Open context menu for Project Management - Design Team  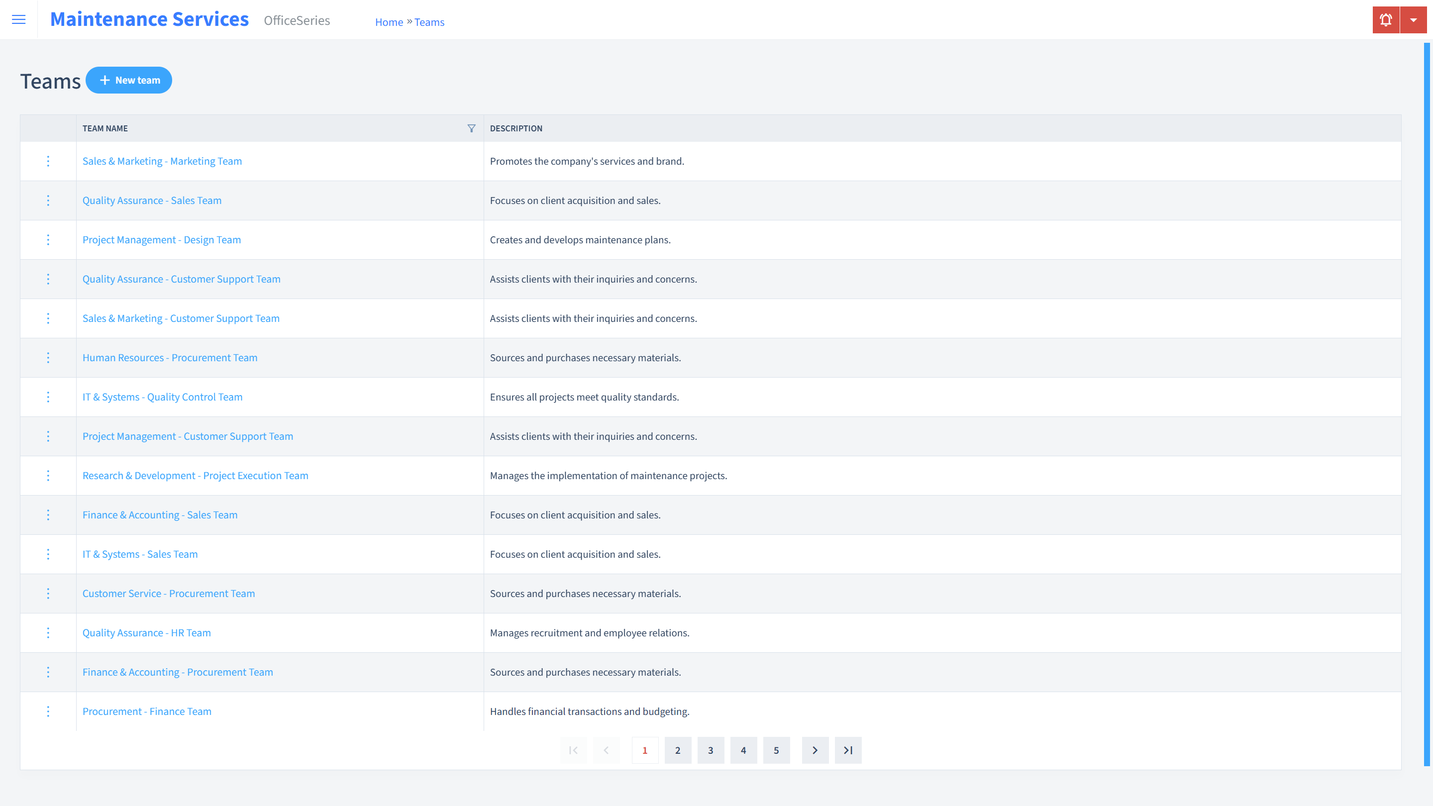47,239
